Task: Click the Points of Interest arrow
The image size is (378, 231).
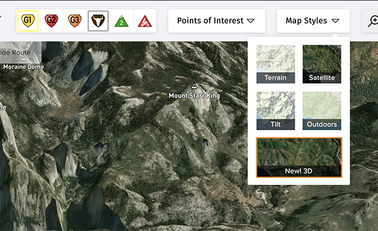Action: click(x=251, y=21)
